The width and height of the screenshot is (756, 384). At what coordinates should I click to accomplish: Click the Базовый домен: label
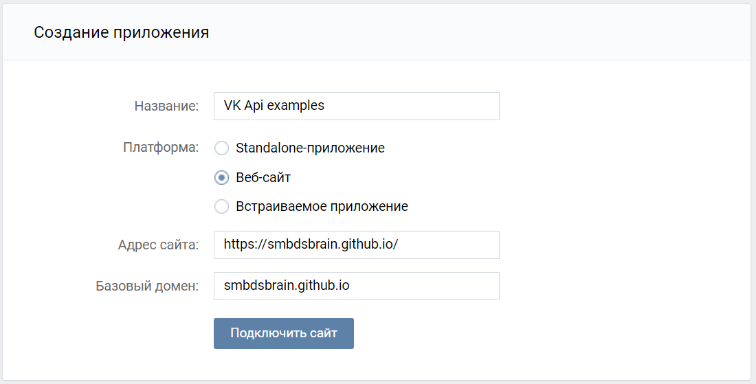coord(147,286)
